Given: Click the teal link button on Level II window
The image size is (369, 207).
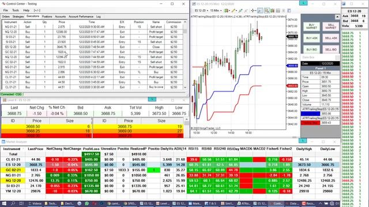Looking at the screenshot, I should pos(152,99).
